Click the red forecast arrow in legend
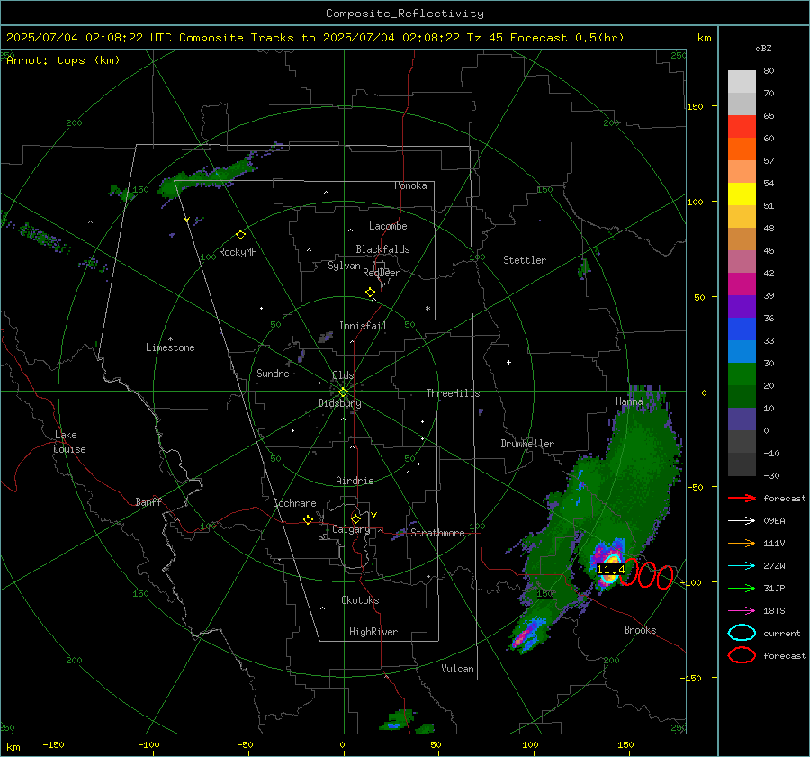 742,498
